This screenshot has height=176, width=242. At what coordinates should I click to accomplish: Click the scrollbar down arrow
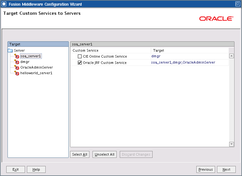click(x=231, y=144)
